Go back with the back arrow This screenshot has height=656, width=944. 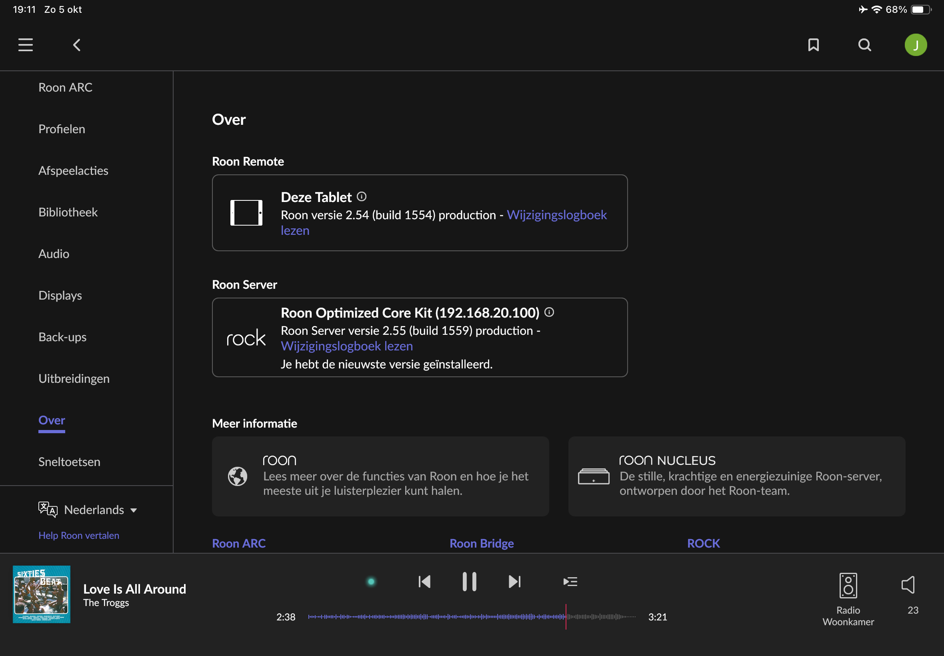[x=77, y=45]
